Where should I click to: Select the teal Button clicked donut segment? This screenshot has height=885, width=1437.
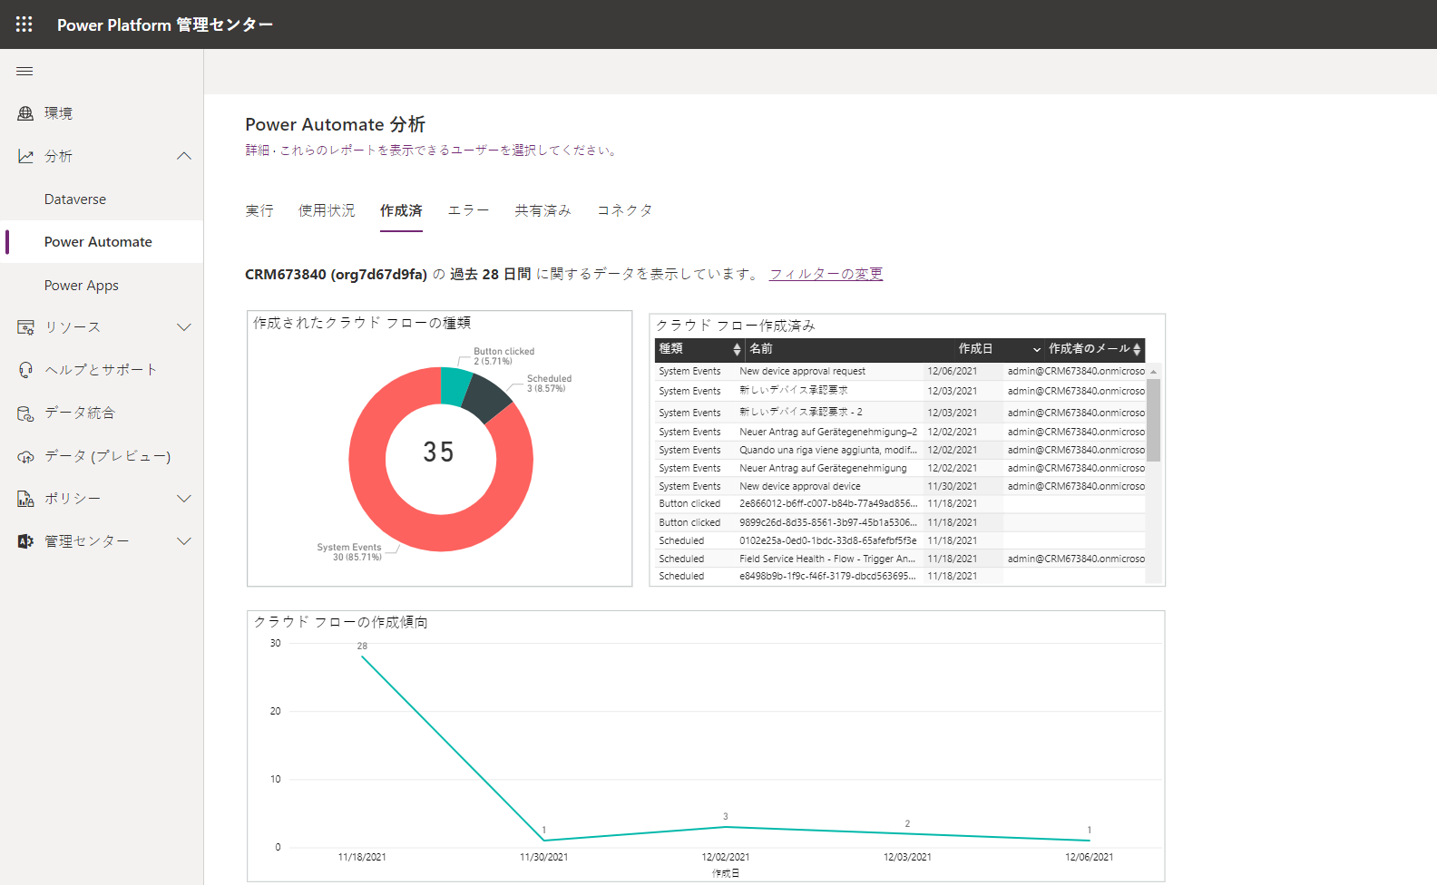(x=455, y=385)
